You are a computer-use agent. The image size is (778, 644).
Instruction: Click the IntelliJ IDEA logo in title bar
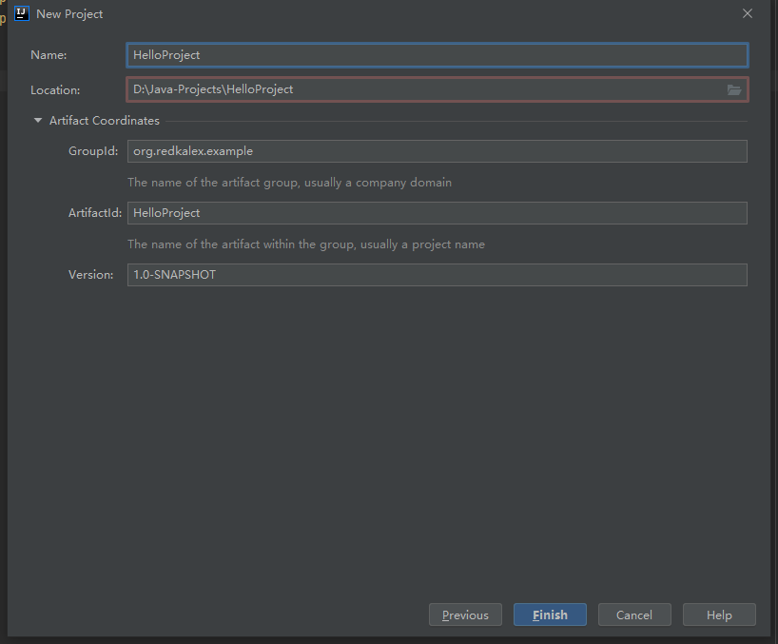click(x=21, y=13)
